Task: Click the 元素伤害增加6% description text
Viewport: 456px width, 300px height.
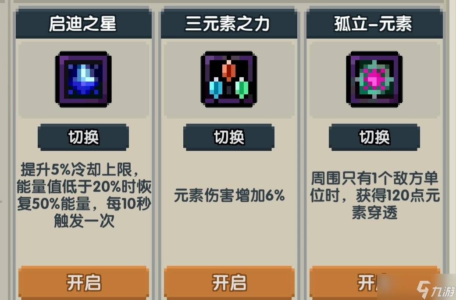Action: coord(229,195)
